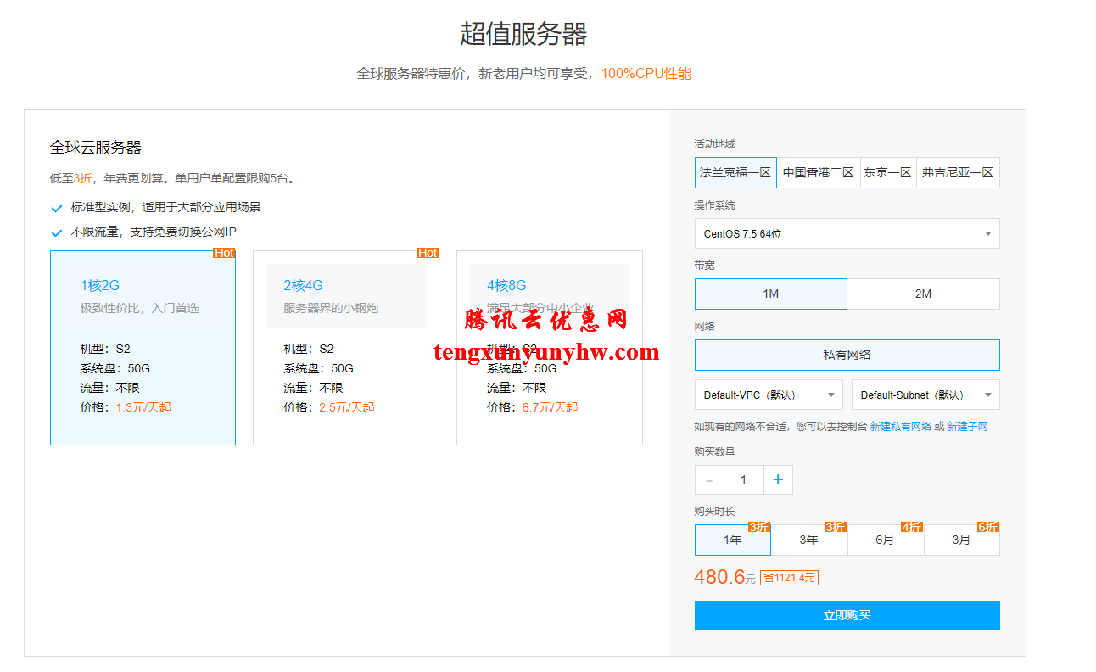
Task: Click the 4折 badge above 6月
Action: tap(912, 527)
